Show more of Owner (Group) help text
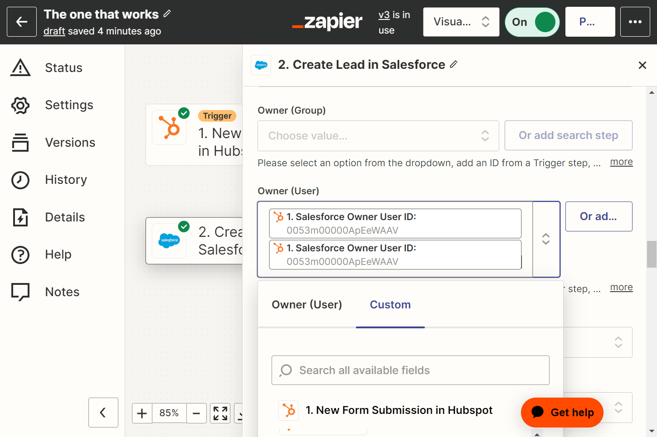The width and height of the screenshot is (657, 437). pyautogui.click(x=621, y=162)
